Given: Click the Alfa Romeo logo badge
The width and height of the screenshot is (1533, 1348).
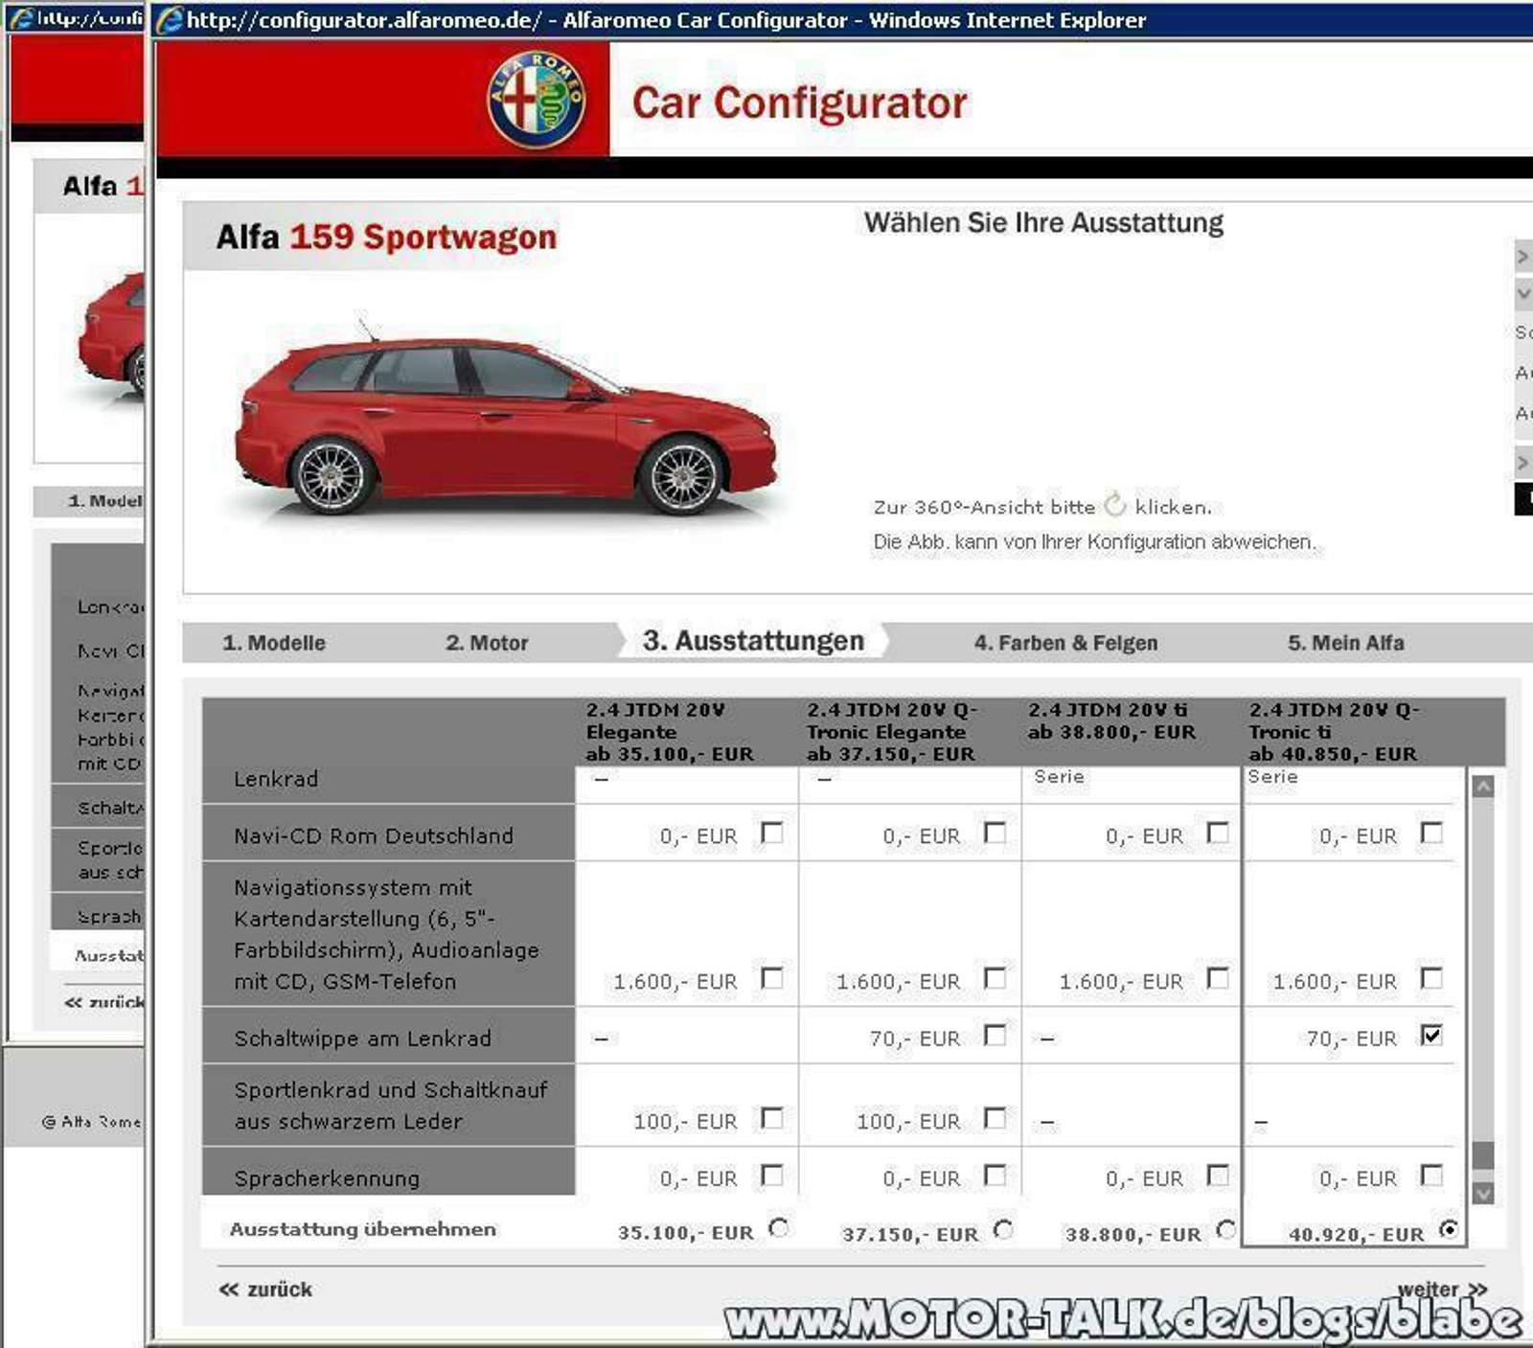Looking at the screenshot, I should pos(536,100).
